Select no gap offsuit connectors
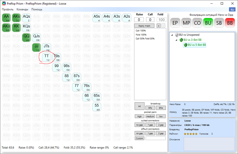The image size is (238, 154). tap(139, 133)
